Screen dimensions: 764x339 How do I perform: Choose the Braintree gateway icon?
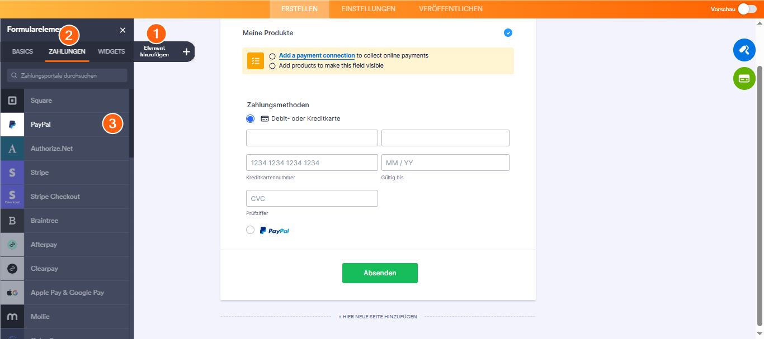pyautogui.click(x=12, y=221)
